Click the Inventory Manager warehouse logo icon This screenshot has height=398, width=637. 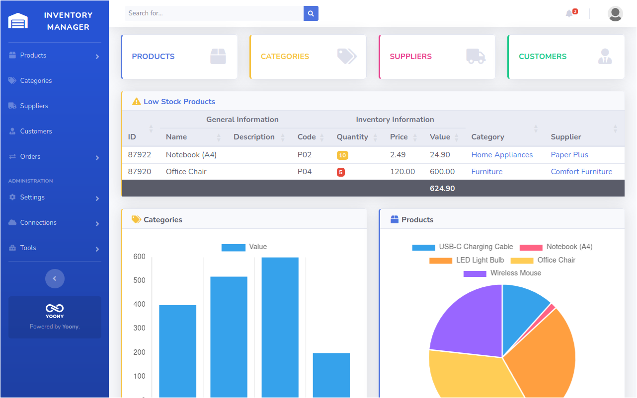point(18,21)
